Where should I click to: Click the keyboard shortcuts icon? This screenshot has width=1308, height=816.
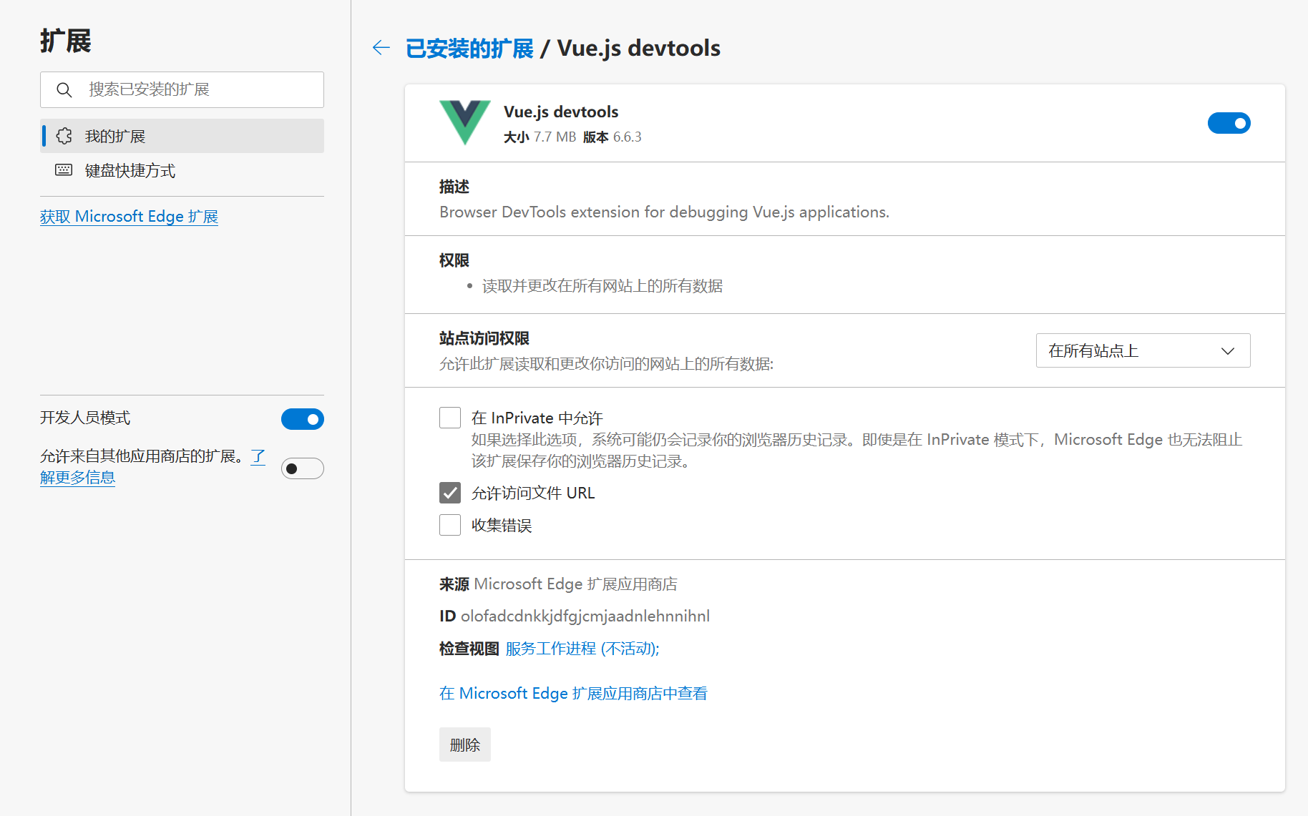pos(64,170)
